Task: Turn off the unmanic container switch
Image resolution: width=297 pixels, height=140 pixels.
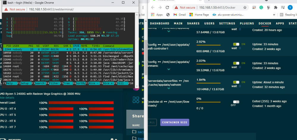Action: coord(236,63)
